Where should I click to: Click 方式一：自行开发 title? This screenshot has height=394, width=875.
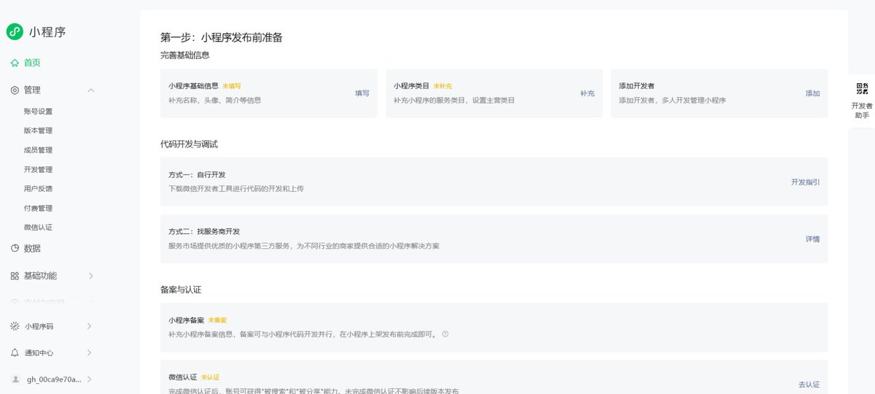point(197,175)
